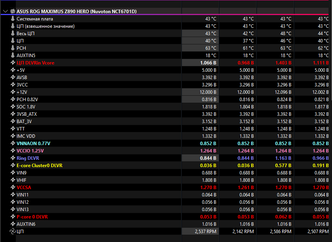
Task: Click voltage bolt icon beside 3VCC
Action: pyautogui.click(x=13, y=85)
